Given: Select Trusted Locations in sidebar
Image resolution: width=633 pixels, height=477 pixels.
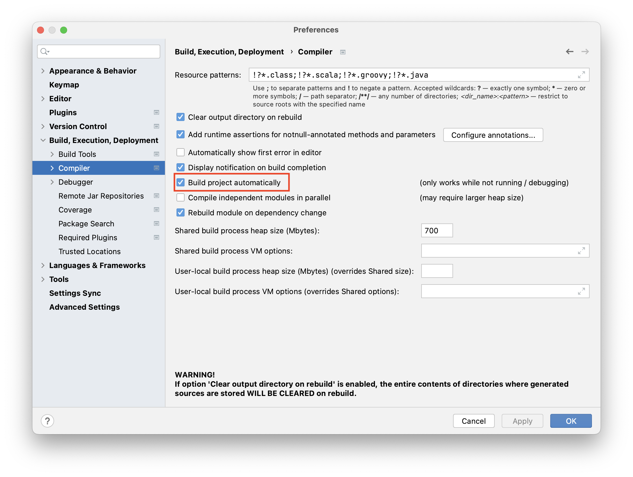Looking at the screenshot, I should point(89,252).
